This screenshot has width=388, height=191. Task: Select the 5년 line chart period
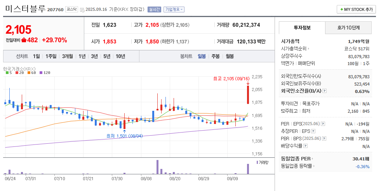coord(107,56)
